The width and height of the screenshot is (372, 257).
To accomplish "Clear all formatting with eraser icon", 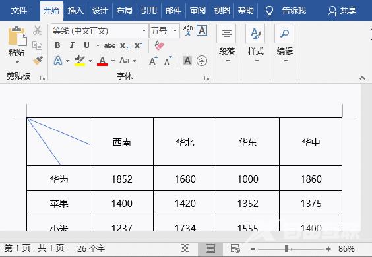I will [159, 45].
